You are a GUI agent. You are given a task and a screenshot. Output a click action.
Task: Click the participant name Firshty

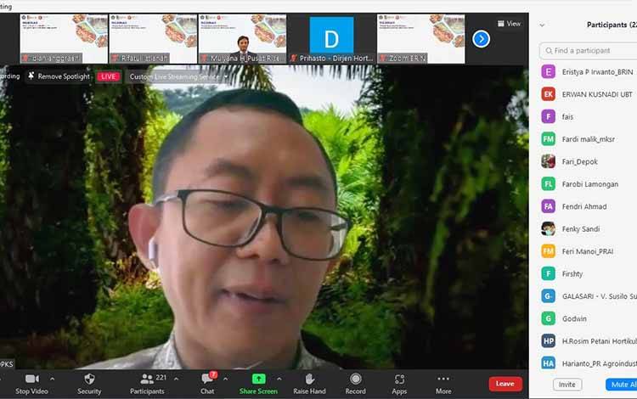[x=572, y=274]
